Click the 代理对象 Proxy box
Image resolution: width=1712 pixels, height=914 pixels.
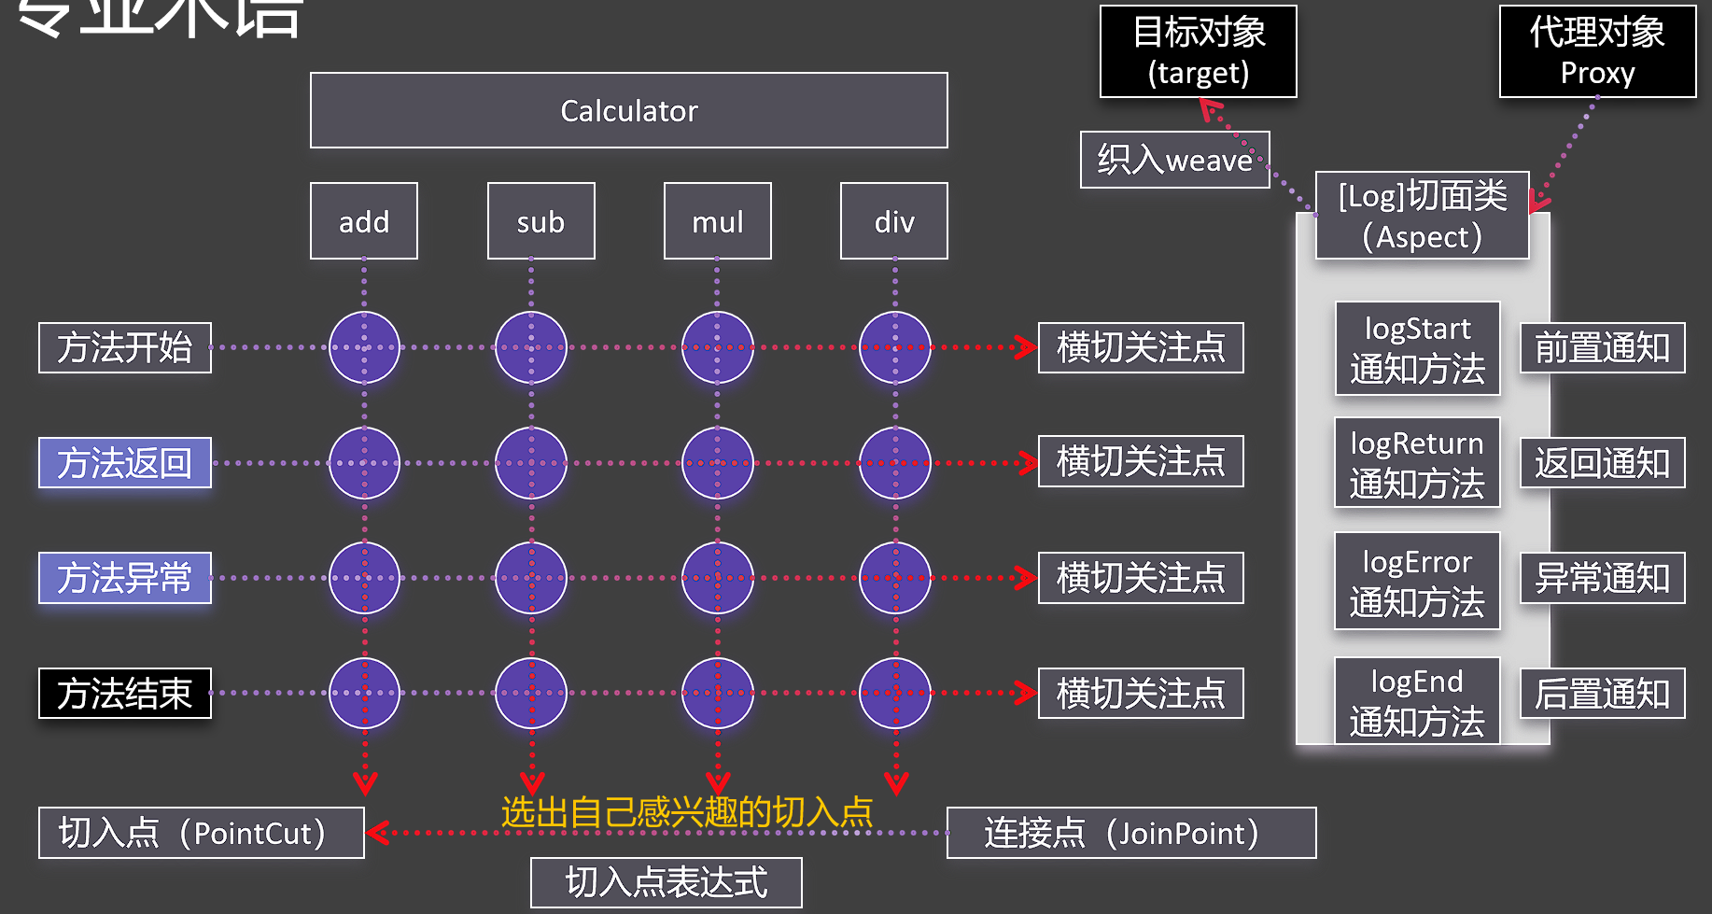tap(1597, 51)
